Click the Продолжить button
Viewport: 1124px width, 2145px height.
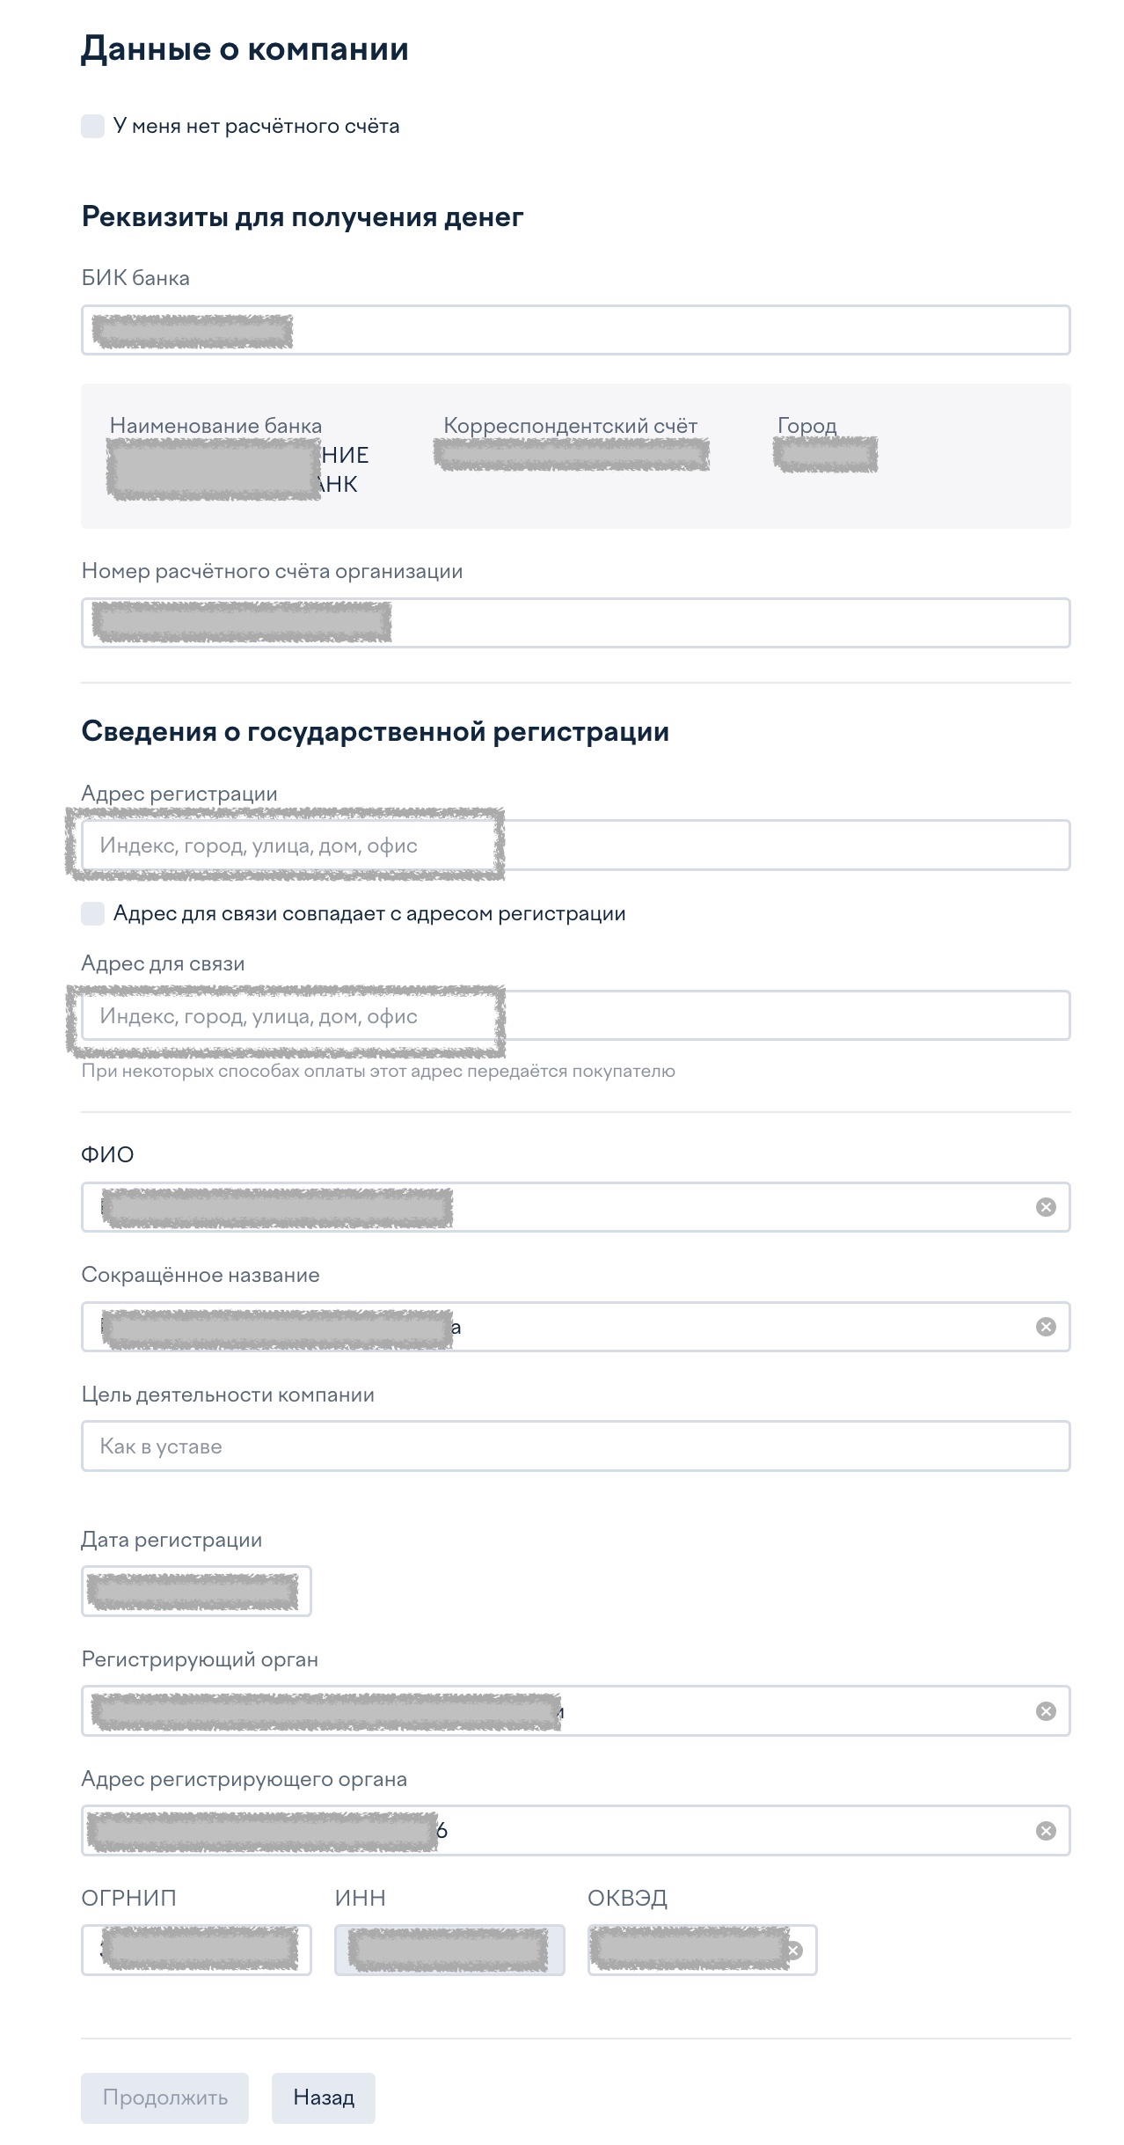[x=164, y=2097]
